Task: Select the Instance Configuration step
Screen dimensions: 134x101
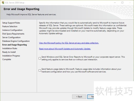Action: (12, 30)
